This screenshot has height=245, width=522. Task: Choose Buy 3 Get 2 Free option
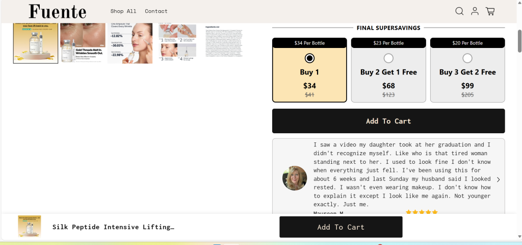point(467,58)
